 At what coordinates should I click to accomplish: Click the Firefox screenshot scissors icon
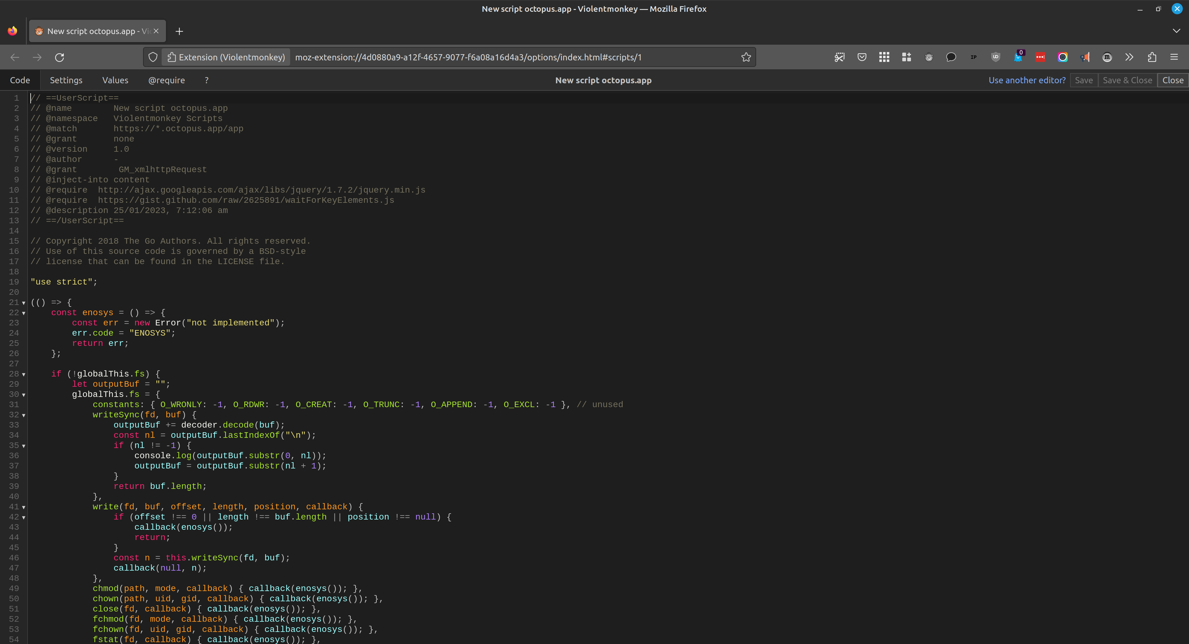(840, 57)
